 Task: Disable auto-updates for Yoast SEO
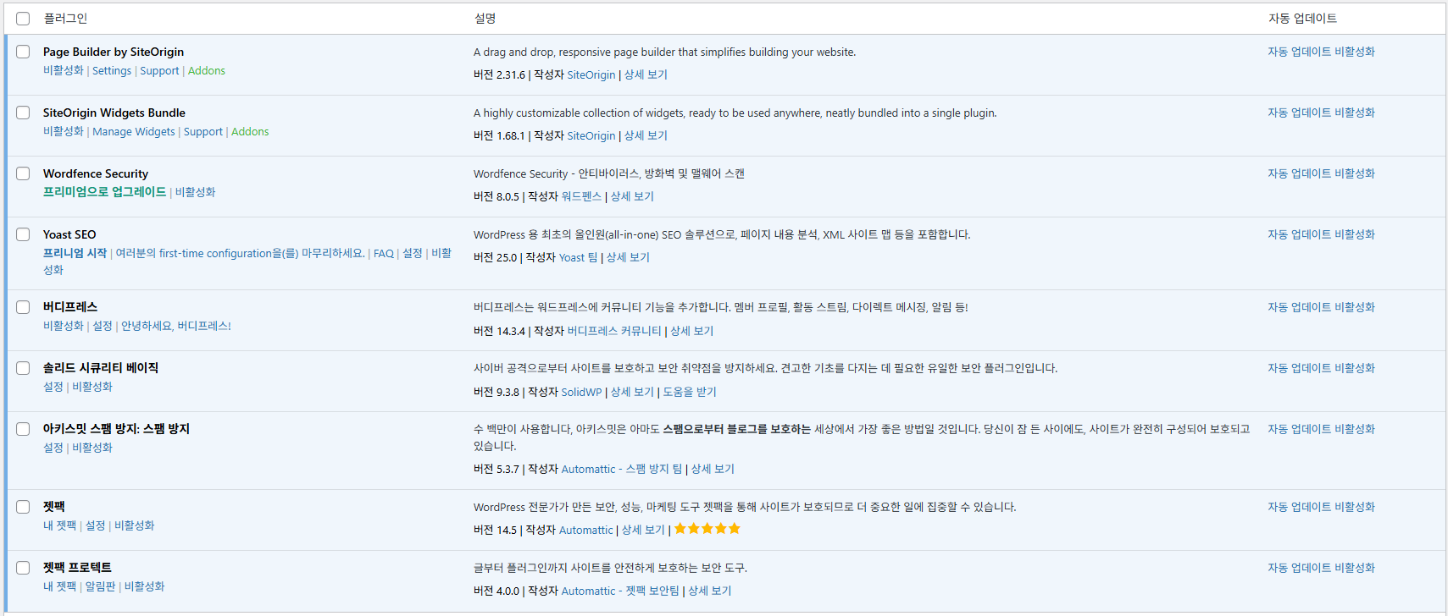click(x=1321, y=234)
